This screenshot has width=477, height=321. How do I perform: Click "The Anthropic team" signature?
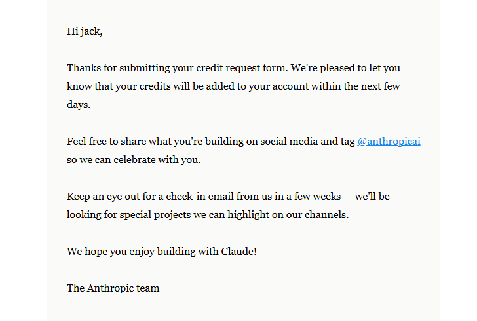click(x=113, y=288)
